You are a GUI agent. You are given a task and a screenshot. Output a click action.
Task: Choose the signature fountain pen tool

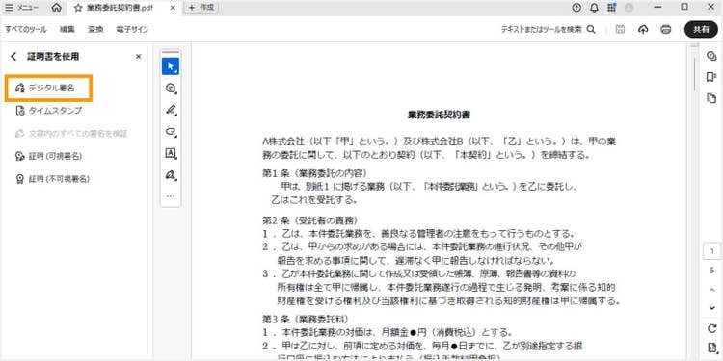pos(171,175)
